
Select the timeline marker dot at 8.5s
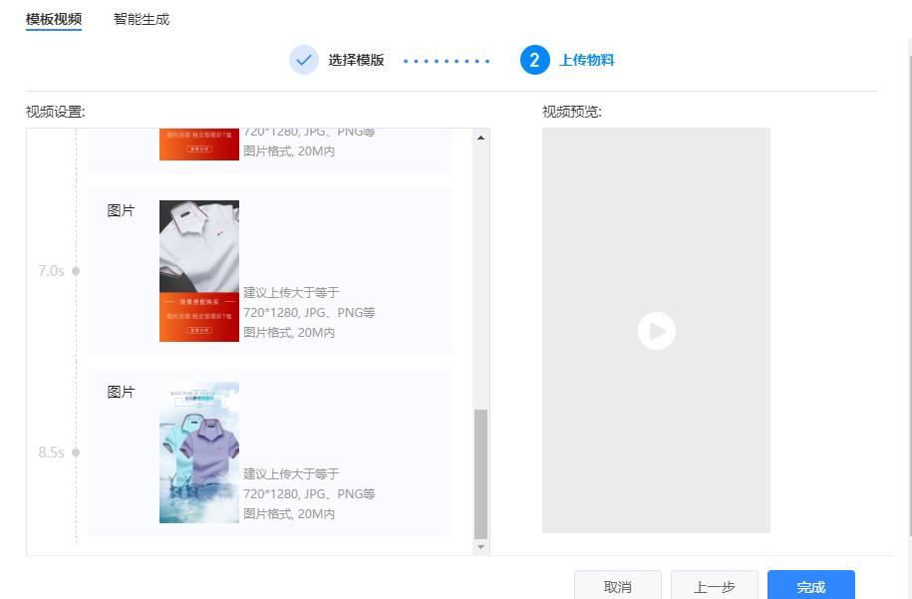click(77, 451)
